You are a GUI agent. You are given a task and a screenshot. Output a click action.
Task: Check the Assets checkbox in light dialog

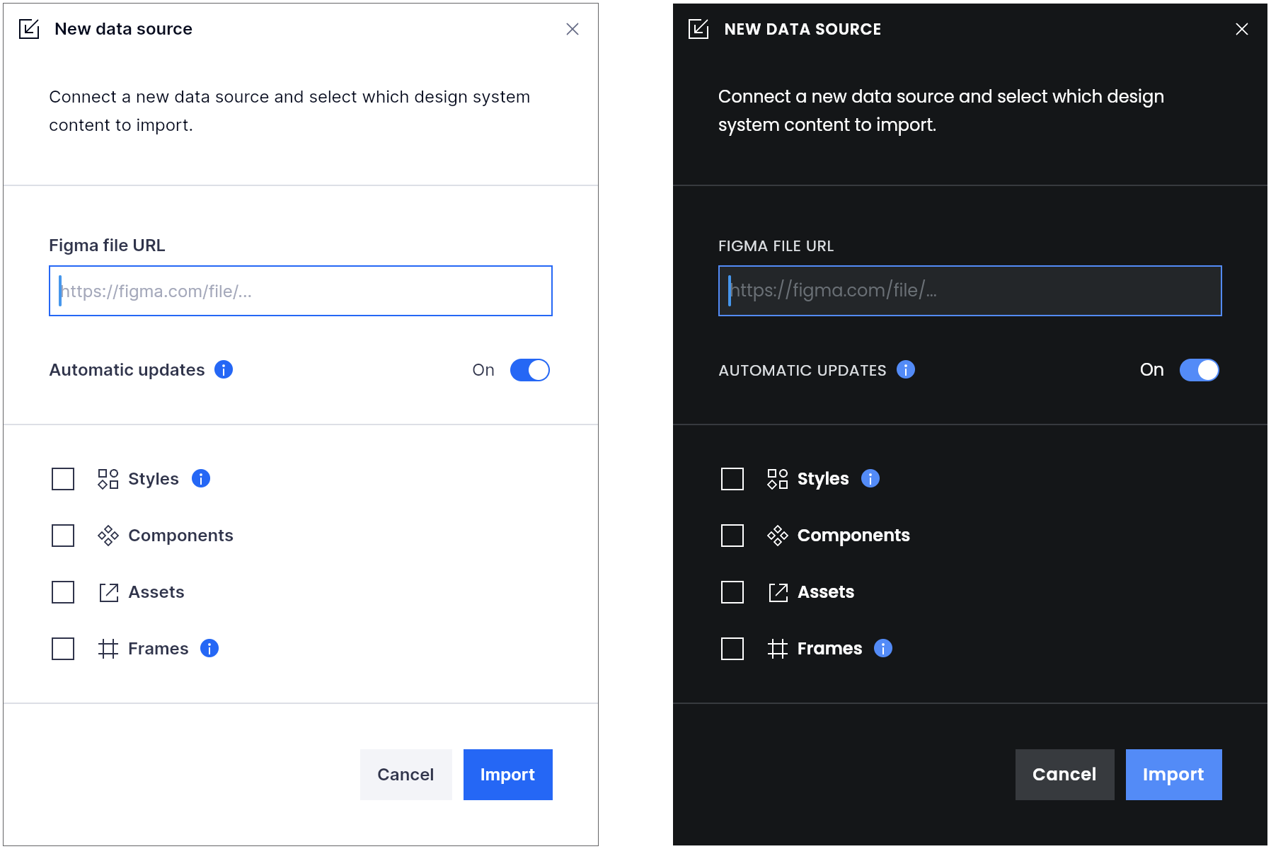tap(63, 592)
